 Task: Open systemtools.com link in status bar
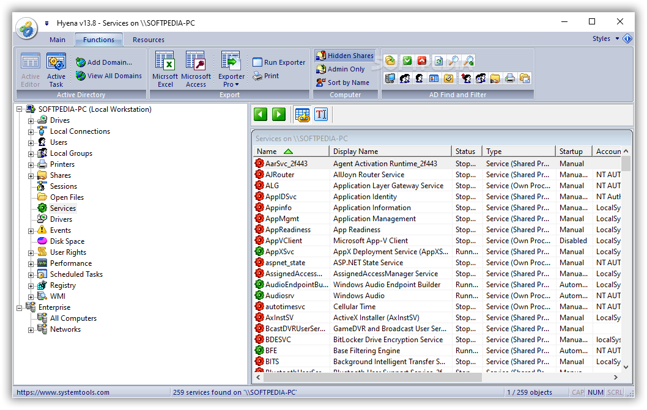[63, 392]
